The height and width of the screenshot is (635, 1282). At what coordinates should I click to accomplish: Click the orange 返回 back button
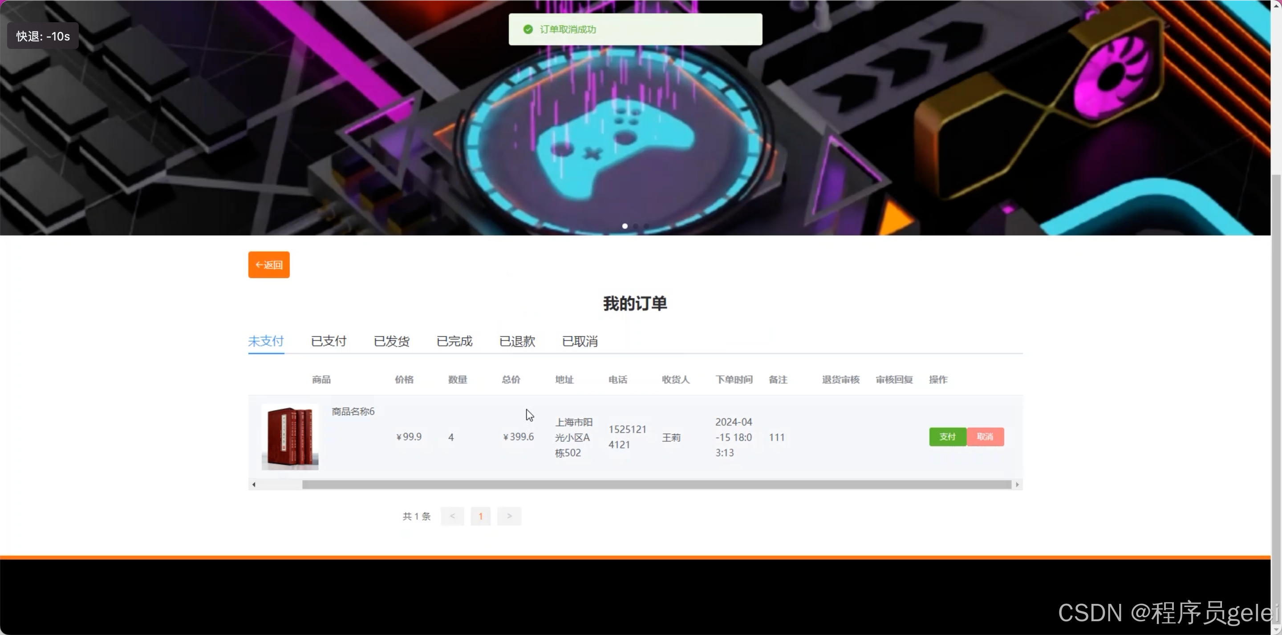click(x=269, y=265)
